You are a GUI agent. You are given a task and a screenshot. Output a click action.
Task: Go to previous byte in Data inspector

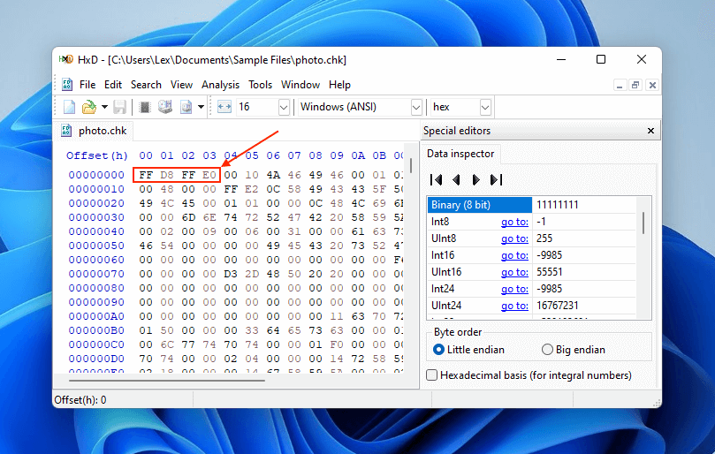point(456,179)
